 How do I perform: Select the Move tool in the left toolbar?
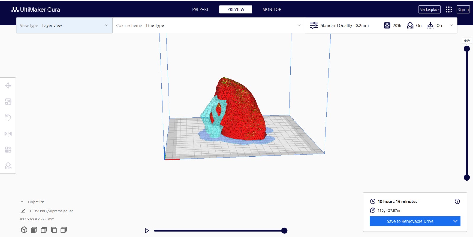click(x=8, y=86)
